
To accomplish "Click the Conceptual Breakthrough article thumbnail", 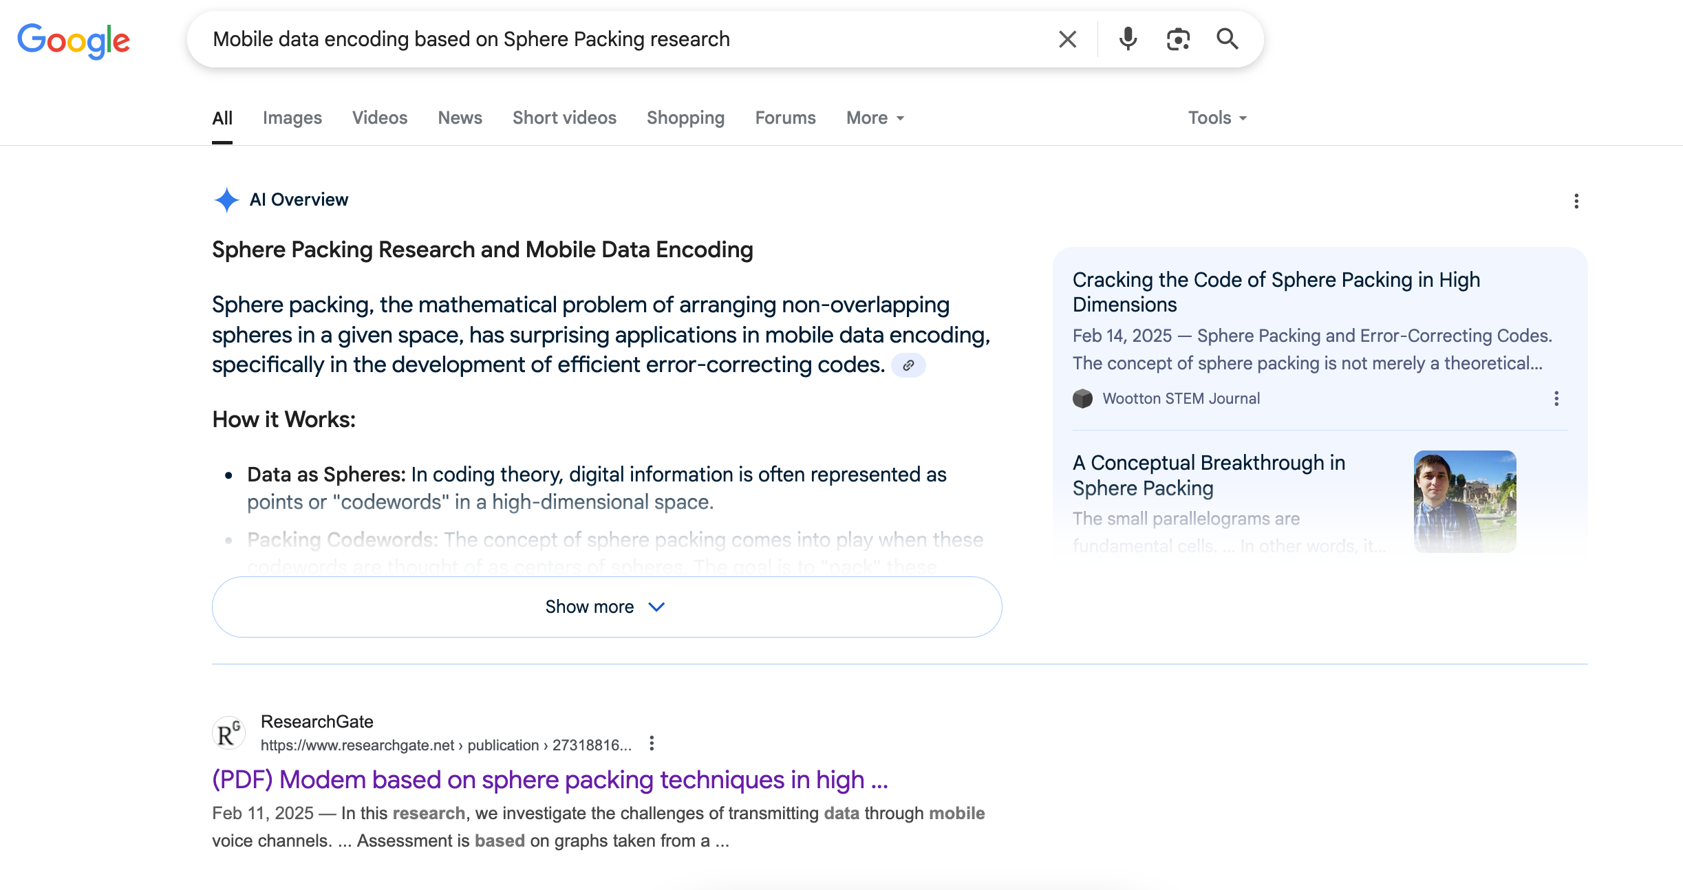I will coord(1464,501).
